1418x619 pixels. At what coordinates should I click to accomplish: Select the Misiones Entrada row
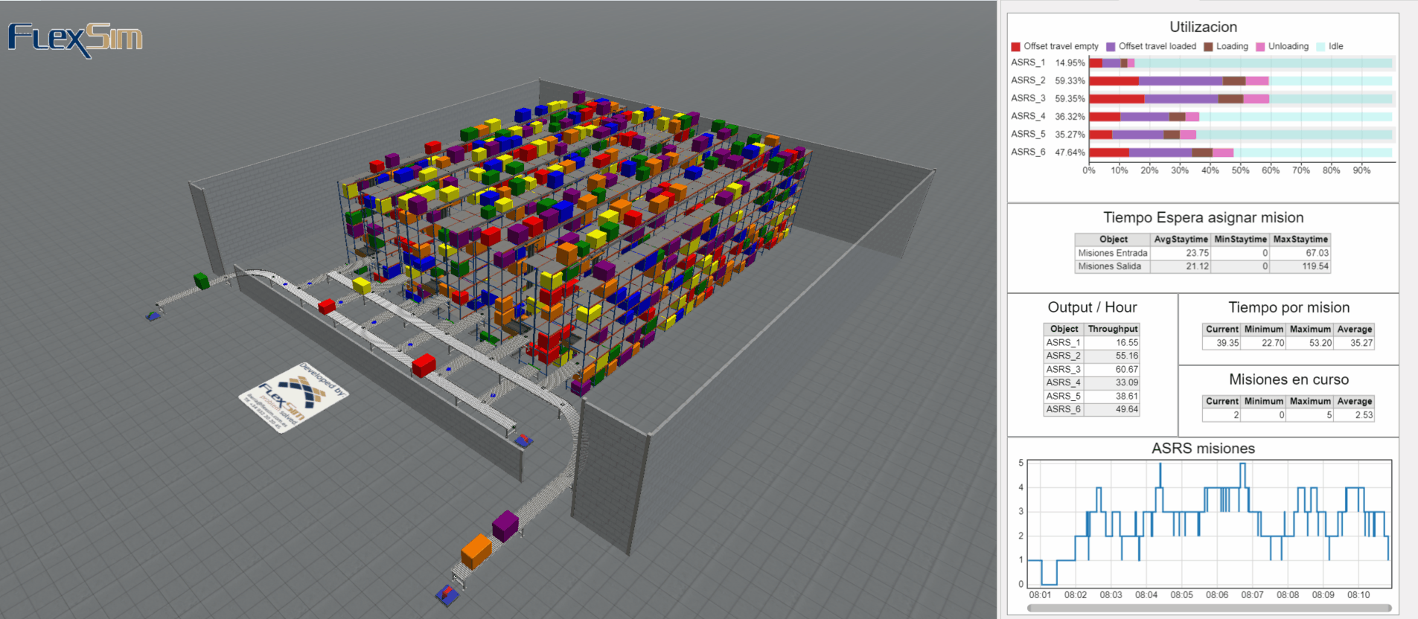pyautogui.click(x=1112, y=253)
